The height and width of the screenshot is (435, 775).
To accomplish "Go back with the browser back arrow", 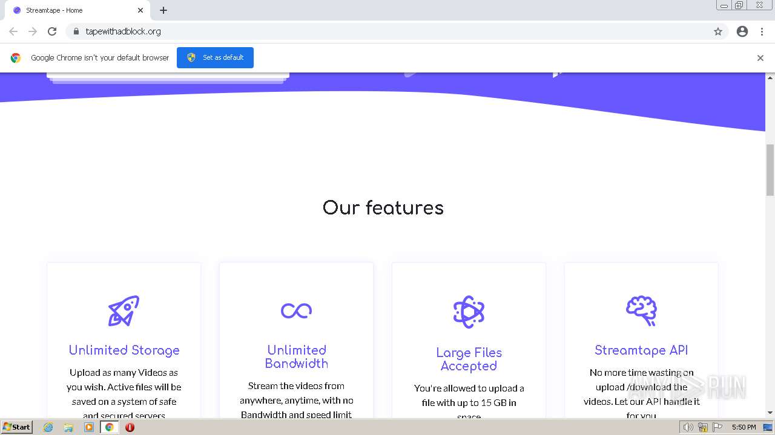I will (x=13, y=31).
